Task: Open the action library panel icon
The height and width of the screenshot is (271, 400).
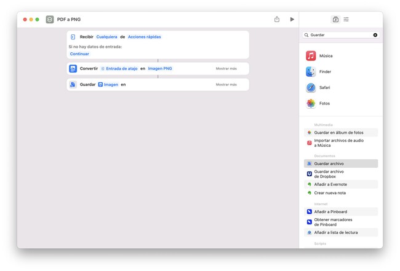Action: (335, 20)
